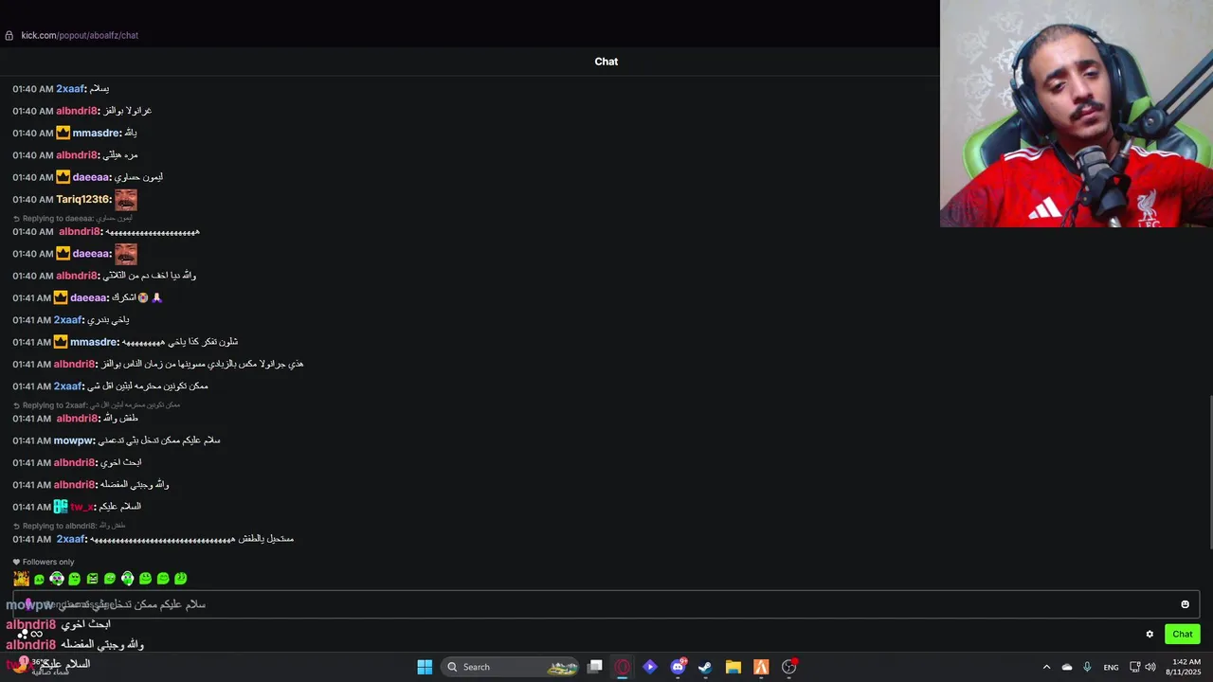The height and width of the screenshot is (682, 1213).
Task: Open File Explorer from taskbar
Action: click(733, 667)
